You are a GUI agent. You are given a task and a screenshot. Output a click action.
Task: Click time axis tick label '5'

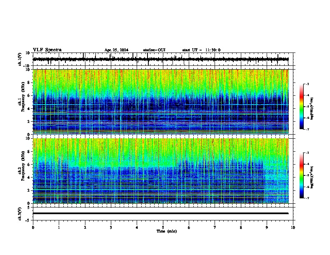coord(163,227)
